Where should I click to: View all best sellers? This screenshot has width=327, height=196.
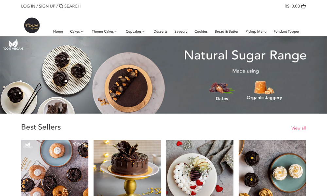(x=299, y=128)
